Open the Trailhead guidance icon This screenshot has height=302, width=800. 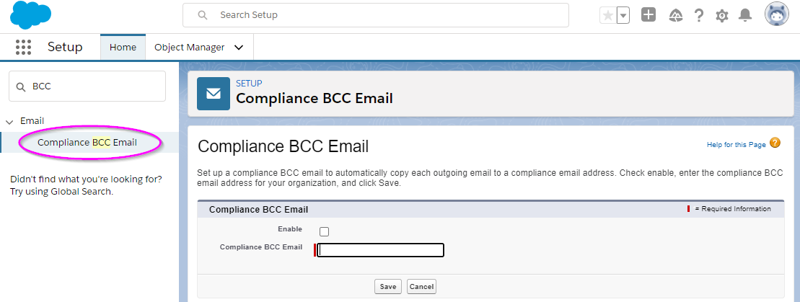[x=676, y=16]
